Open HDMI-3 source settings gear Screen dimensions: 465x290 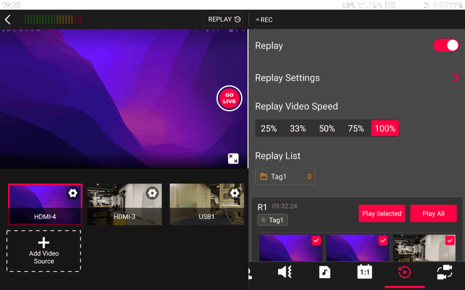pyautogui.click(x=153, y=193)
